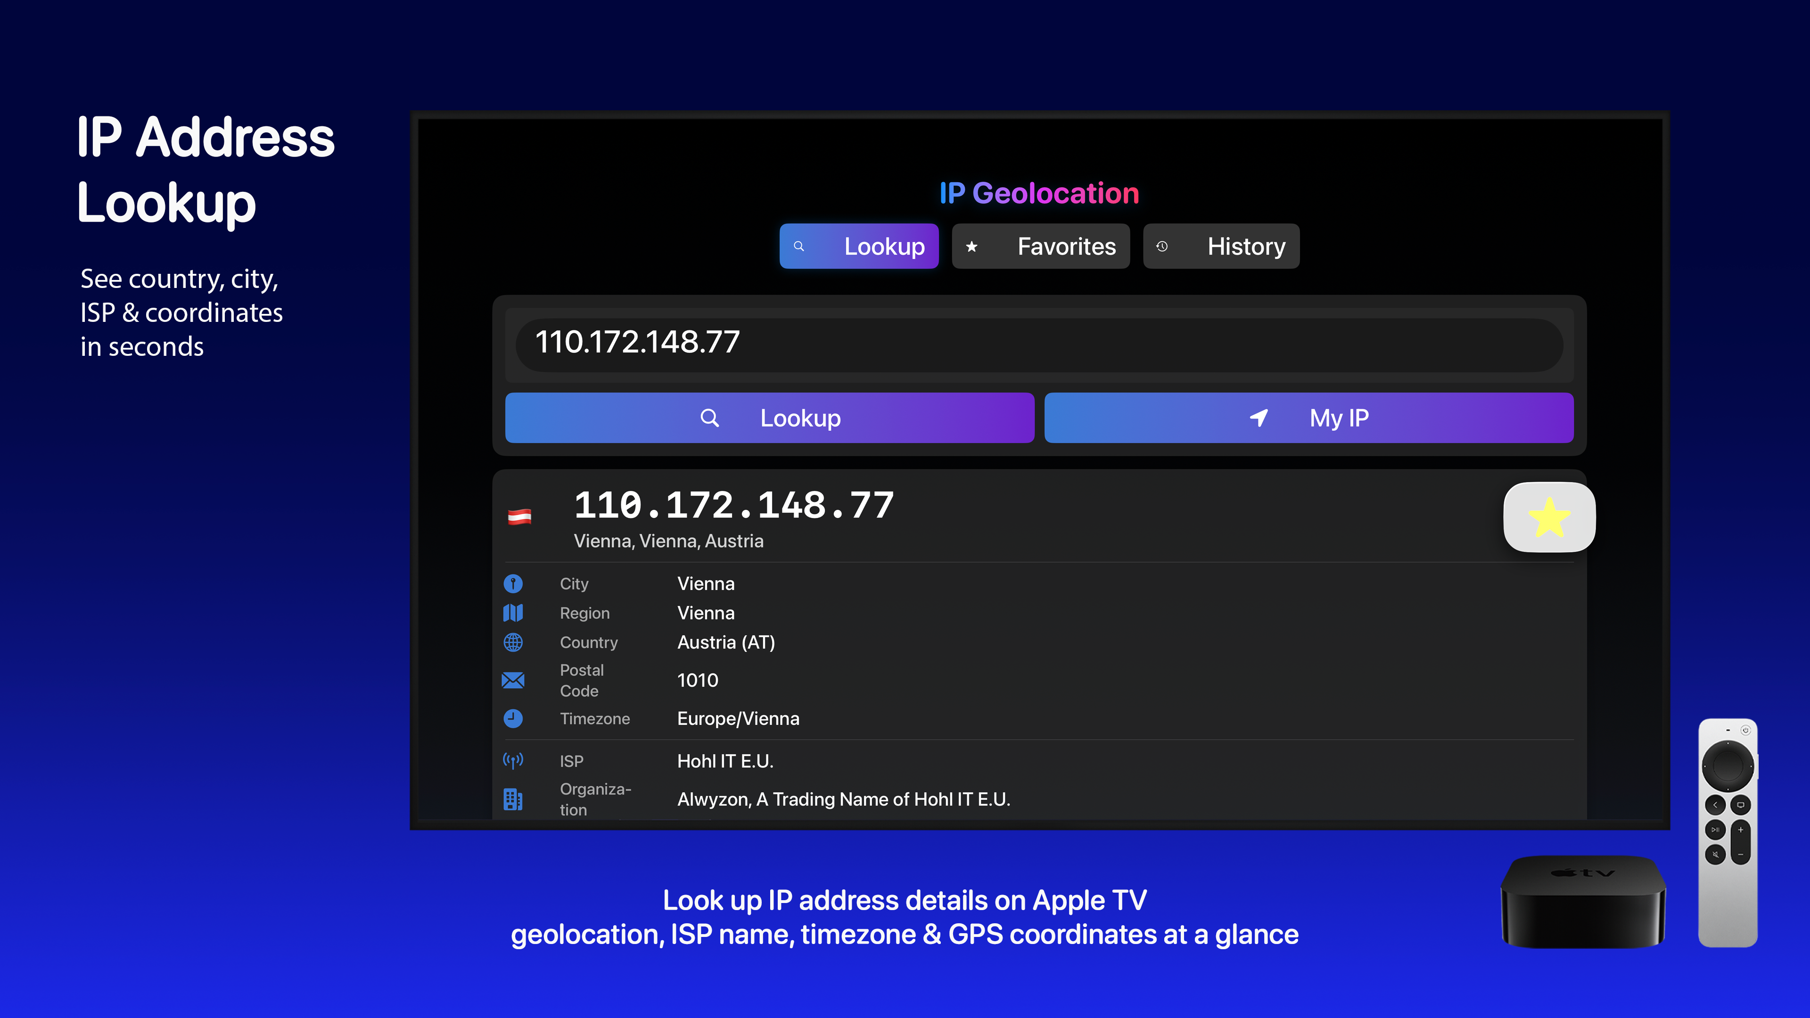
Task: Click the Timezone label
Action: click(594, 718)
